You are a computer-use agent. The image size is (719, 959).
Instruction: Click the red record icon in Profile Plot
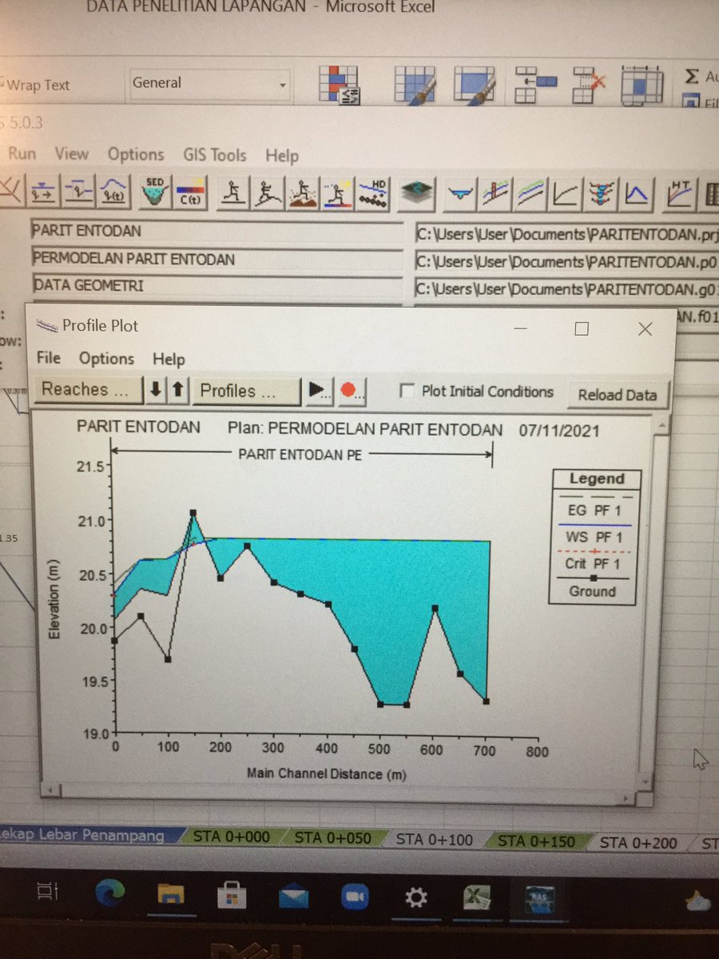350,390
